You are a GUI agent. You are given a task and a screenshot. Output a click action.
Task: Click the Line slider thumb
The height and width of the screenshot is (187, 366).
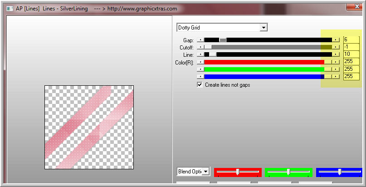tap(213, 54)
